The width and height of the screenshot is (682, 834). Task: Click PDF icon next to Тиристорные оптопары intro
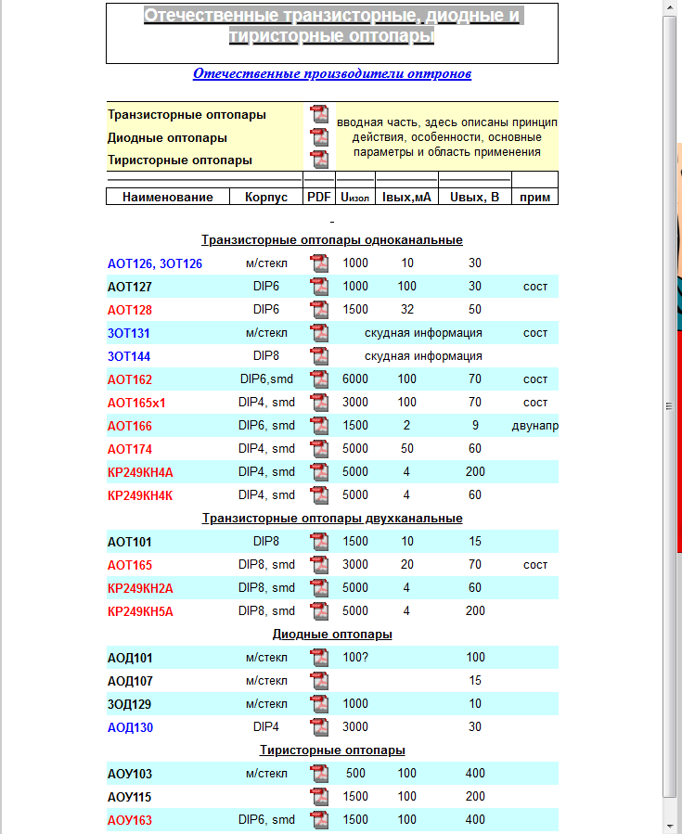(x=319, y=160)
